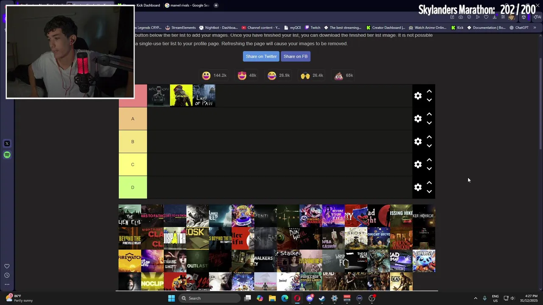Screen dimensions: 543x305
Task: Open settings gear for tier D row
Action: (x=418, y=187)
